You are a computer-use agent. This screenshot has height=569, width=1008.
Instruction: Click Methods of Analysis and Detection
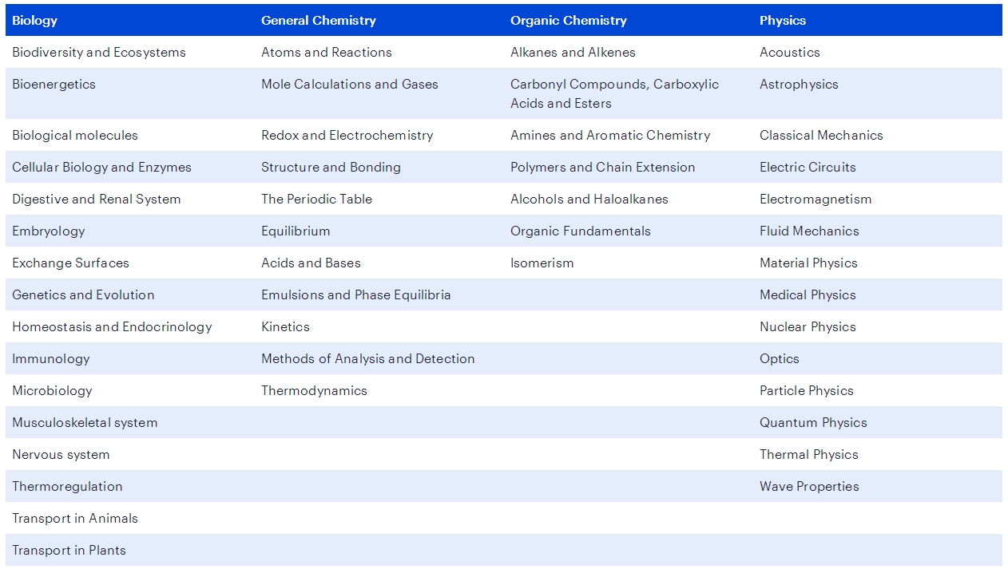[367, 359]
